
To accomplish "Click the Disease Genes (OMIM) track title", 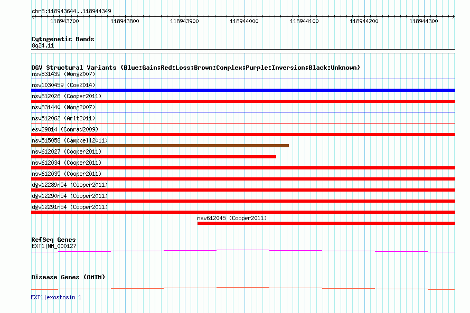I will tap(68, 277).
